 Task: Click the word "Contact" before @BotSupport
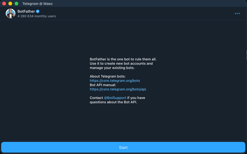[x=96, y=98]
